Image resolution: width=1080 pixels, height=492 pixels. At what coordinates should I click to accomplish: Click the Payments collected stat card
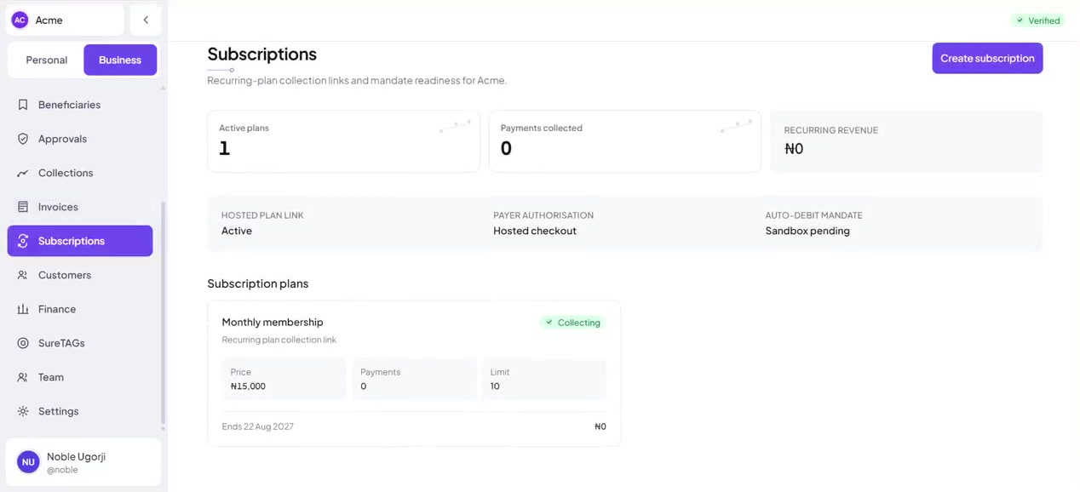(x=624, y=141)
